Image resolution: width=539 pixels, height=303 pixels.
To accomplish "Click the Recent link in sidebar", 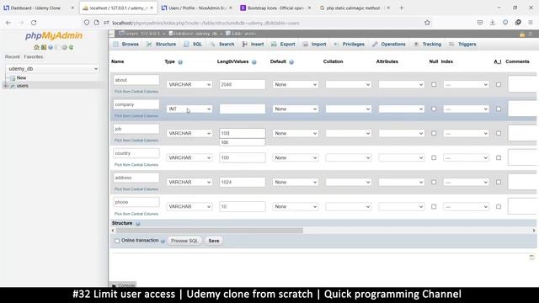I will (x=13, y=57).
